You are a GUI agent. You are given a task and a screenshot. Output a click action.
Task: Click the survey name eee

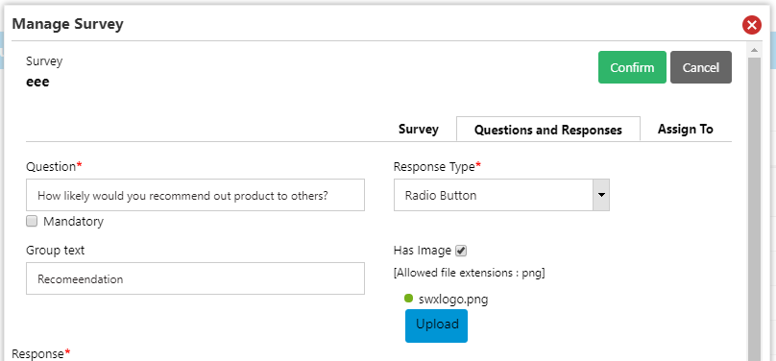37,82
